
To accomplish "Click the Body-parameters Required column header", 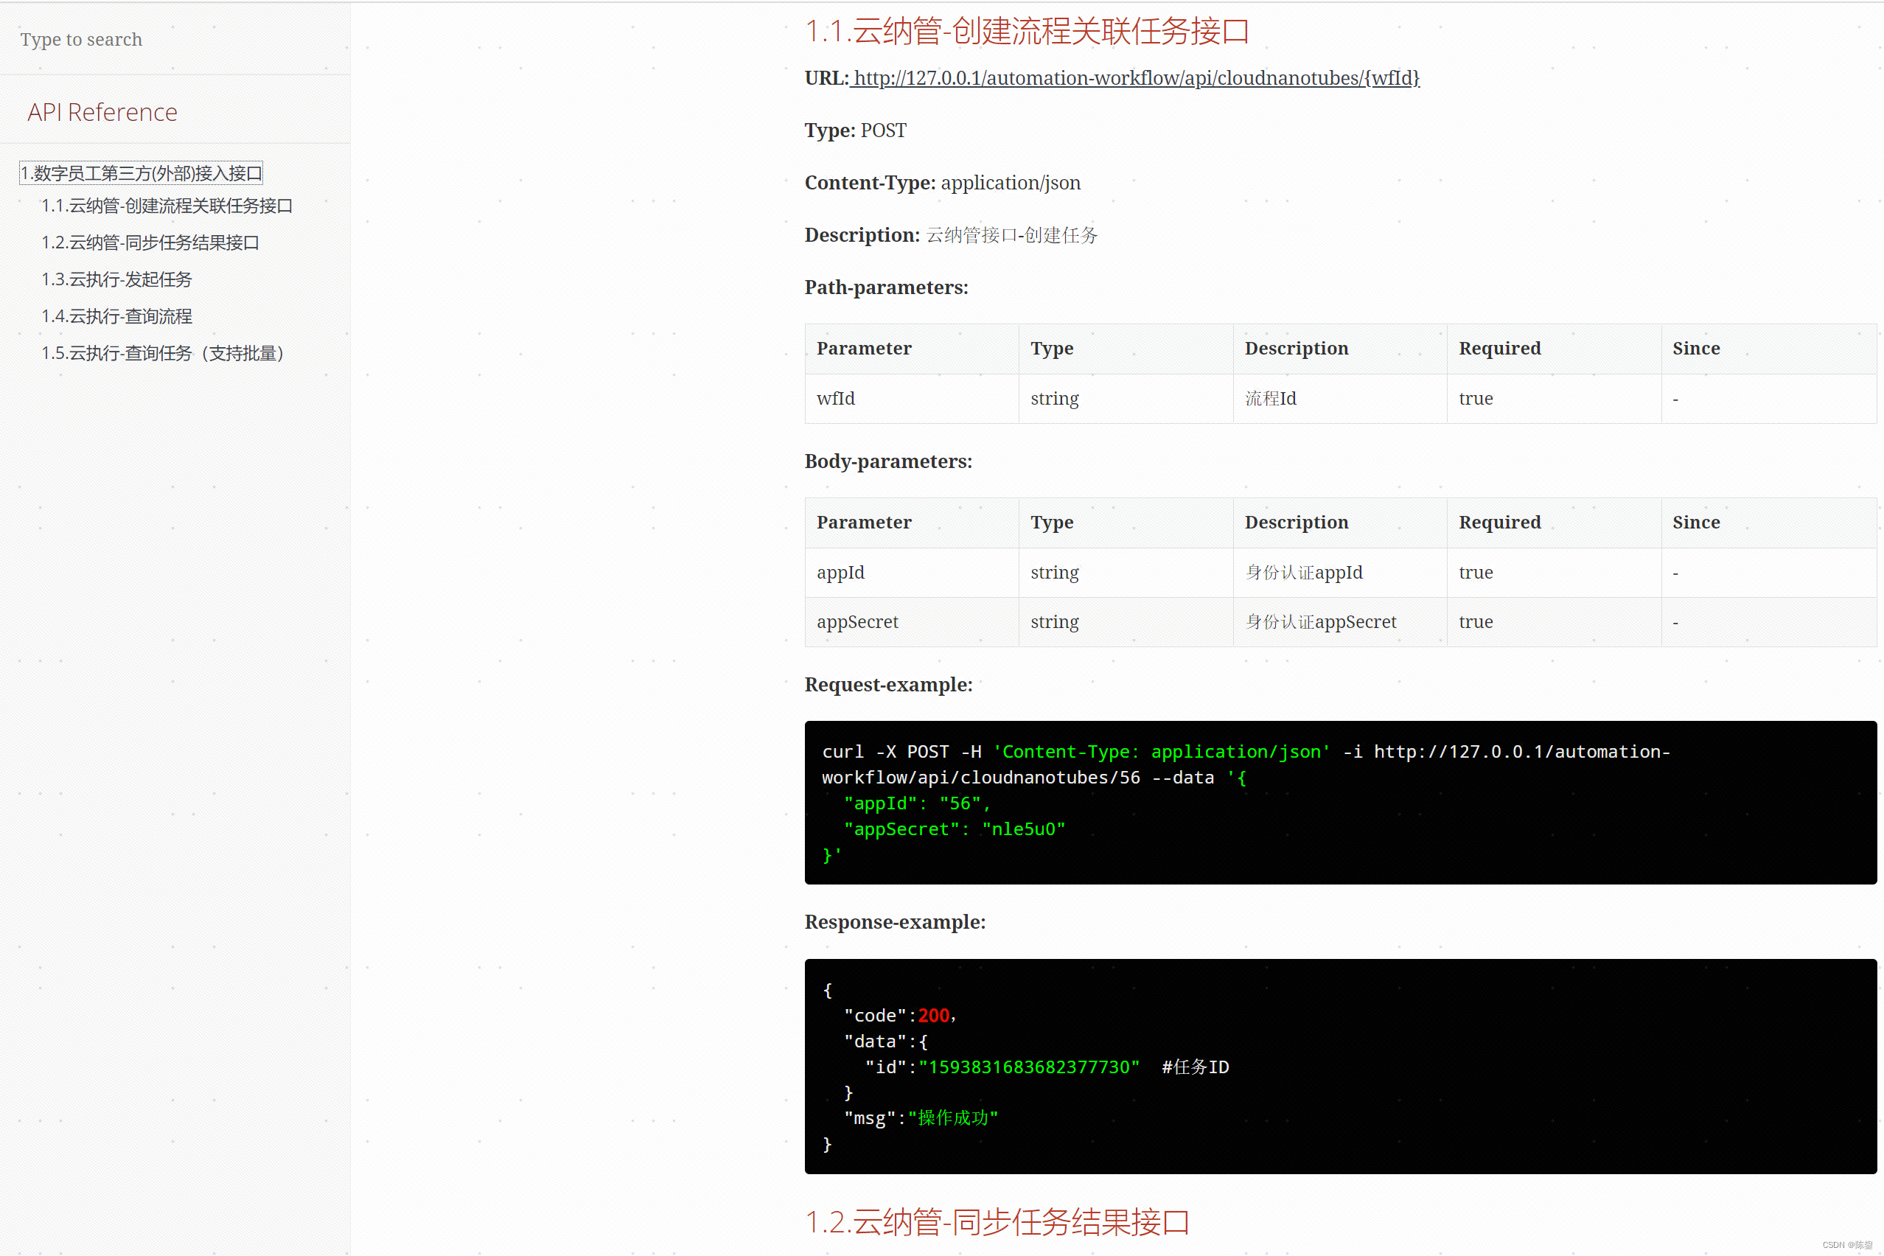I will (x=1499, y=523).
